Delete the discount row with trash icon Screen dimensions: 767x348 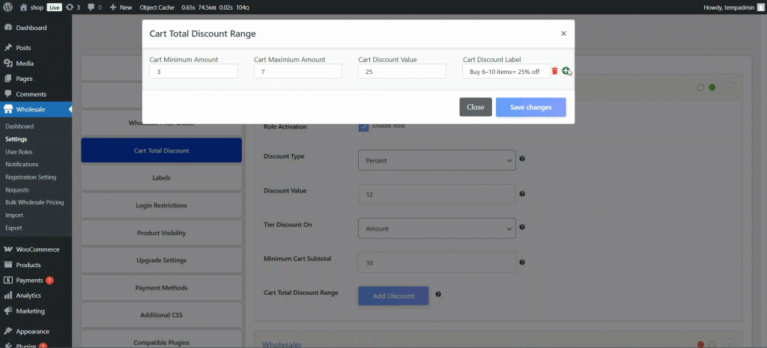click(554, 71)
